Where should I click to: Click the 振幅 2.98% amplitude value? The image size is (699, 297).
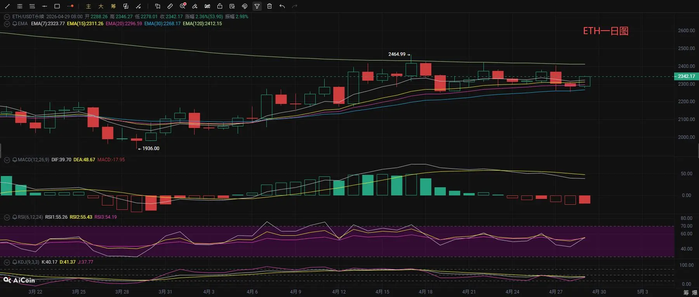pyautogui.click(x=236, y=17)
